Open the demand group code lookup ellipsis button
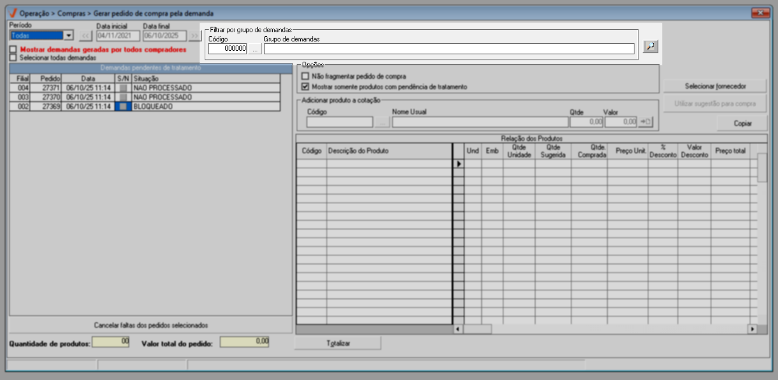Viewport: 778px width, 380px height. click(x=255, y=49)
